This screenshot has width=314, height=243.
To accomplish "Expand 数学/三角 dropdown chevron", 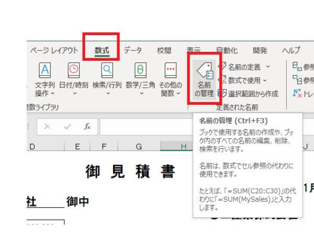I will coord(141,93).
